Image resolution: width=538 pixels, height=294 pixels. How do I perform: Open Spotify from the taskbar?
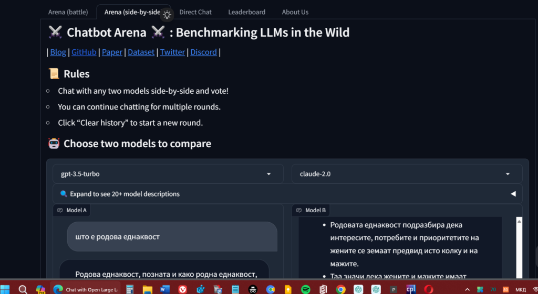point(305,290)
